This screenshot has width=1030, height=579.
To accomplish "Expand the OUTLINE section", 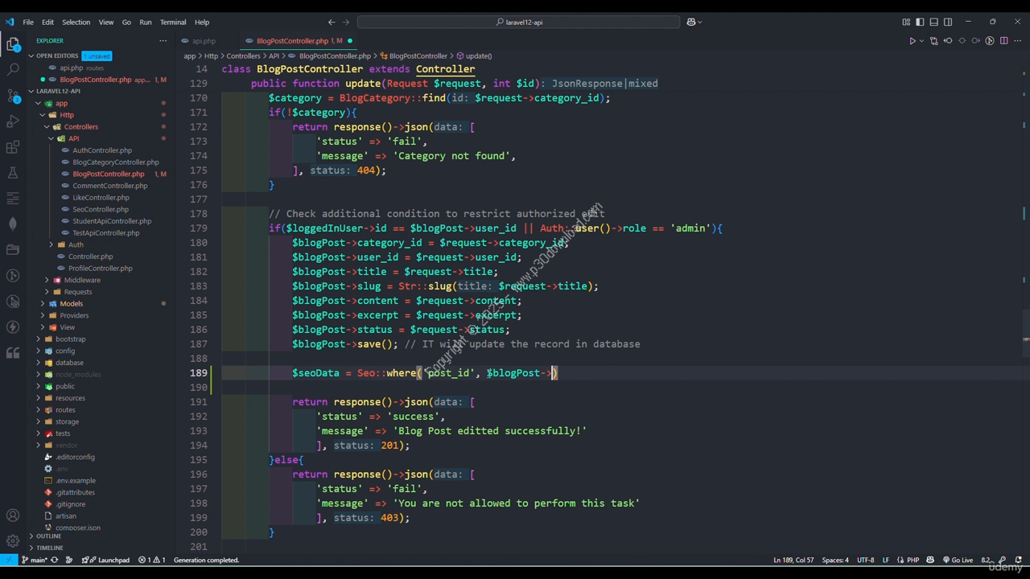I will coord(48,536).
